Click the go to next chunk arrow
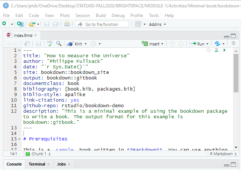The image size is (241, 170). click(181, 44)
